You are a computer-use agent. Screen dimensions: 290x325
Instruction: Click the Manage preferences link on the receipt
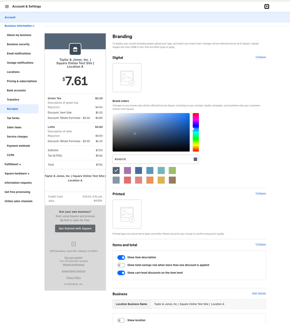(x=73, y=264)
